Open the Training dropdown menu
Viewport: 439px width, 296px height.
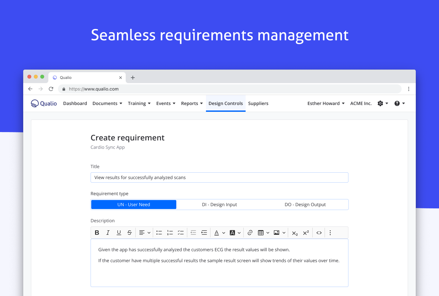click(x=139, y=103)
